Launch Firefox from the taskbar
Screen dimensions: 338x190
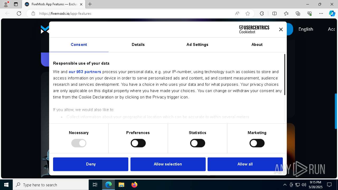[x=134, y=185]
